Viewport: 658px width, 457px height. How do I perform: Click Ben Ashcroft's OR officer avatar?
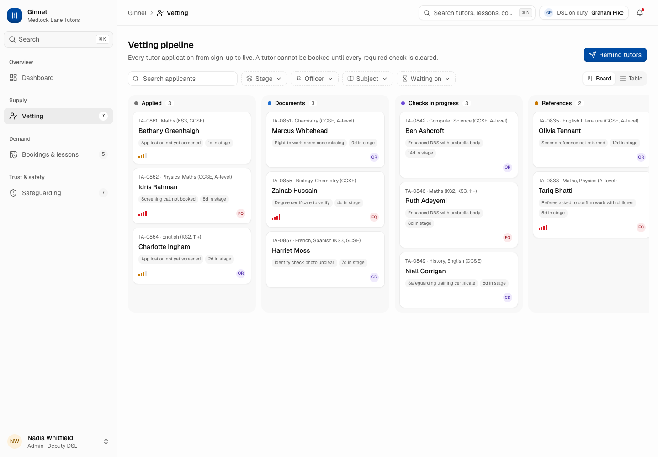click(x=508, y=167)
